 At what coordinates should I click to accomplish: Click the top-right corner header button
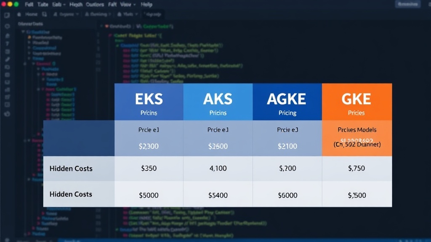(408, 4)
